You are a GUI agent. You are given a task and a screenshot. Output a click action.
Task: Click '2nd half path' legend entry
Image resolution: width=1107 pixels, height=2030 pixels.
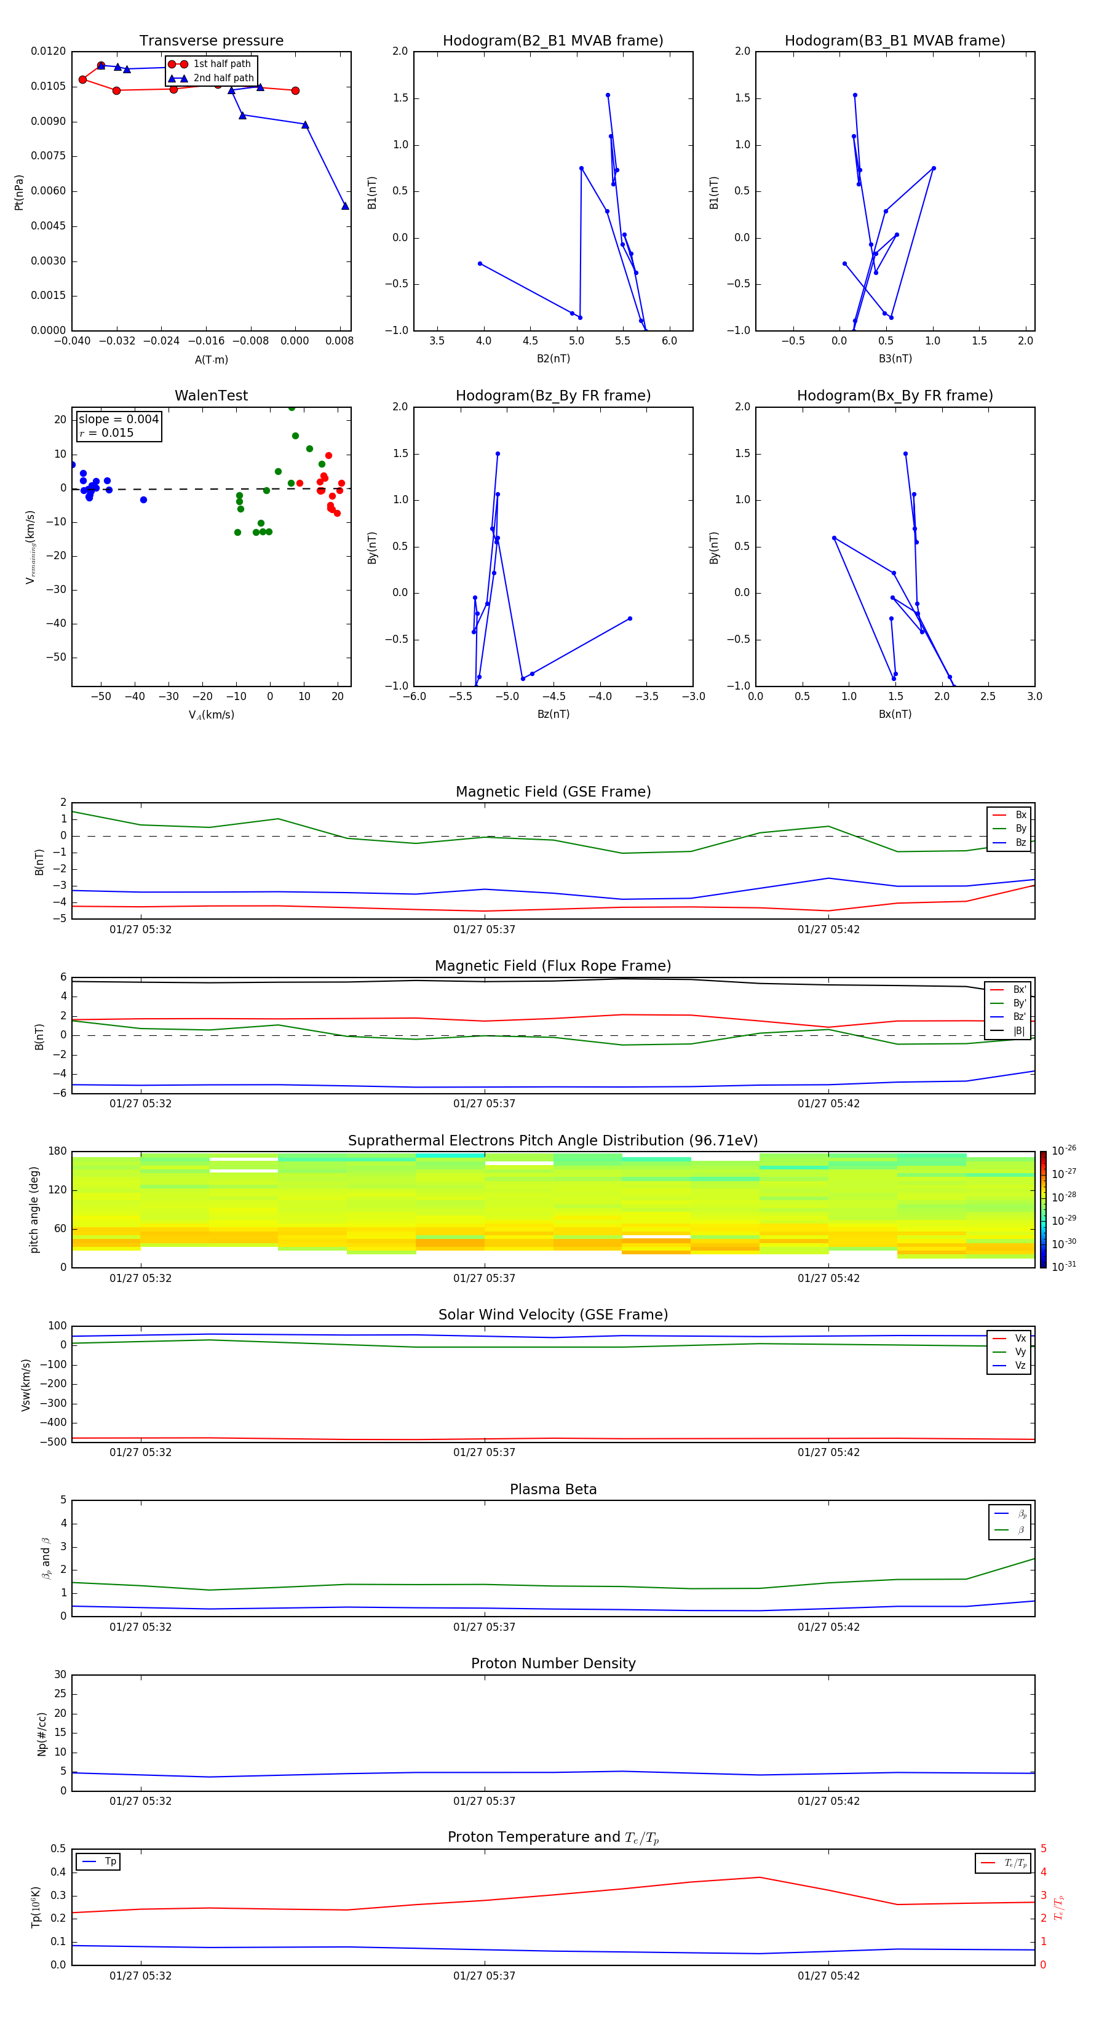pos(211,78)
